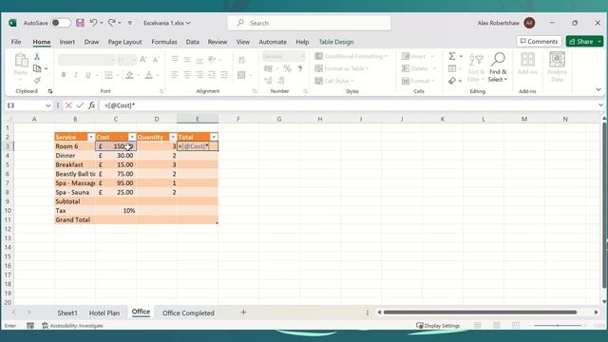
Task: Open Find & Select magnifier
Action: tap(498, 67)
